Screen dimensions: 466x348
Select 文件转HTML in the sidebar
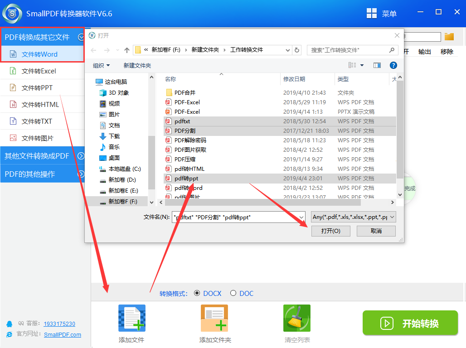coord(42,105)
